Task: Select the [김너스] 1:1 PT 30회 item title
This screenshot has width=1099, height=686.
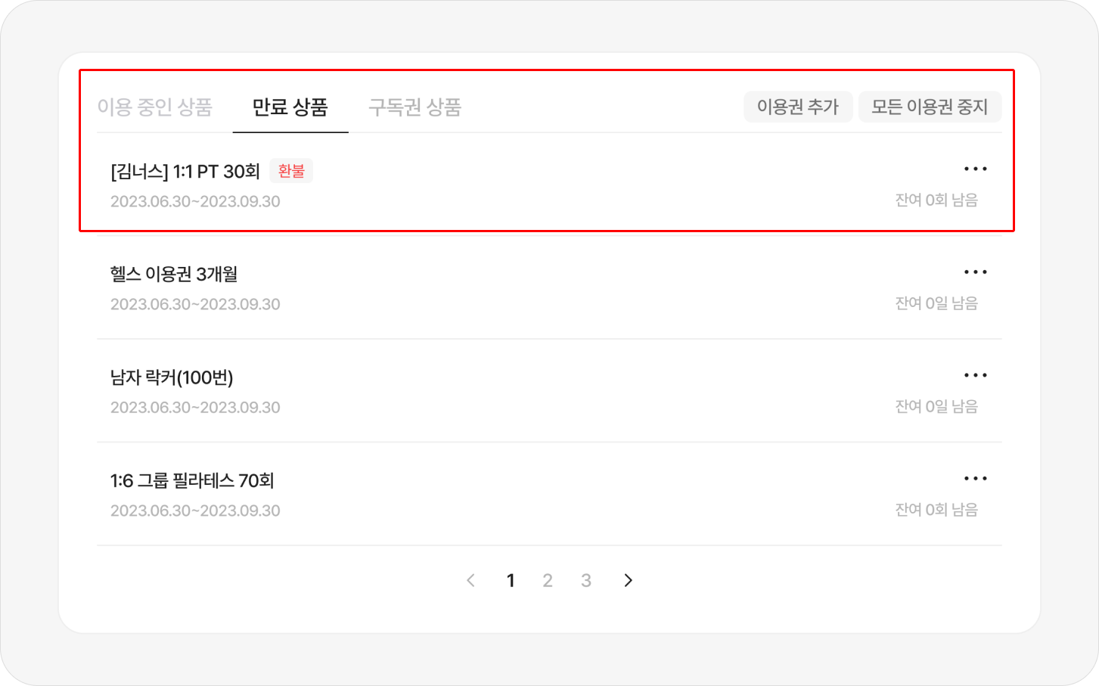Action: [185, 172]
